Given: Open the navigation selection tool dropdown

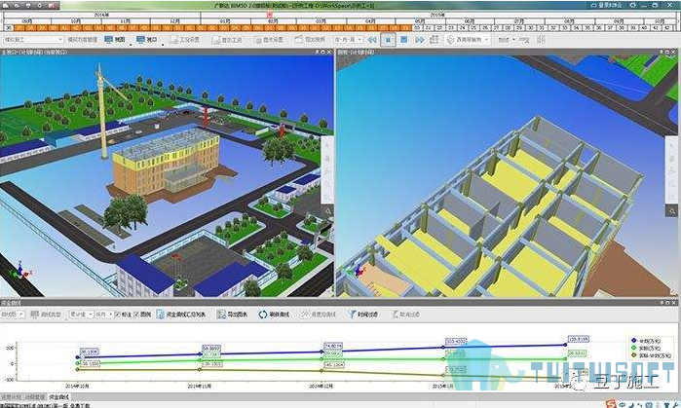Looking at the screenshot, I should point(469,40).
